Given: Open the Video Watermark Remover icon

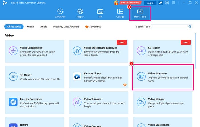Looking at the screenshot, I should pos(77,51).
